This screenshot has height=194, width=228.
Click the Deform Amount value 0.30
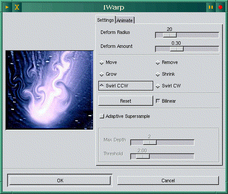176,43
